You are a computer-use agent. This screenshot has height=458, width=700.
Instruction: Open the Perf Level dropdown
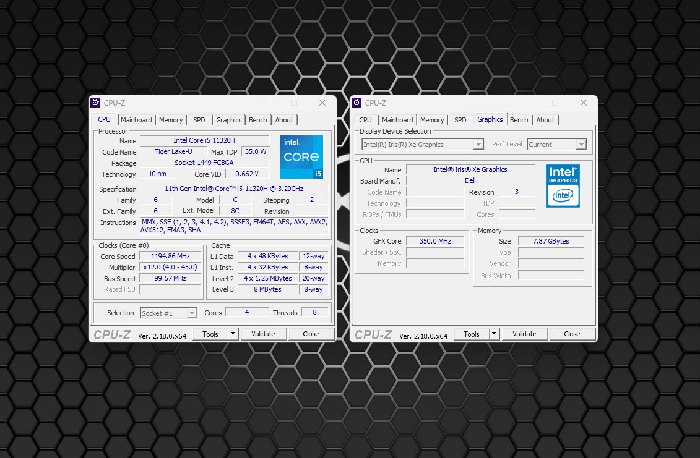coord(556,145)
